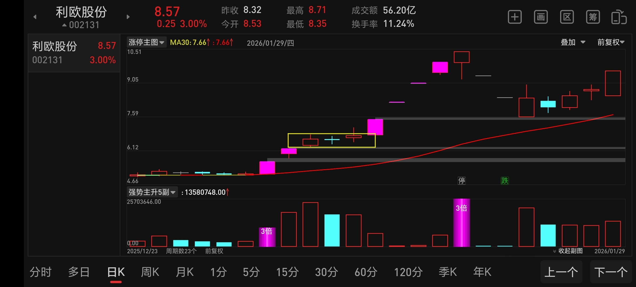Switch to the 周K tab

150,272
